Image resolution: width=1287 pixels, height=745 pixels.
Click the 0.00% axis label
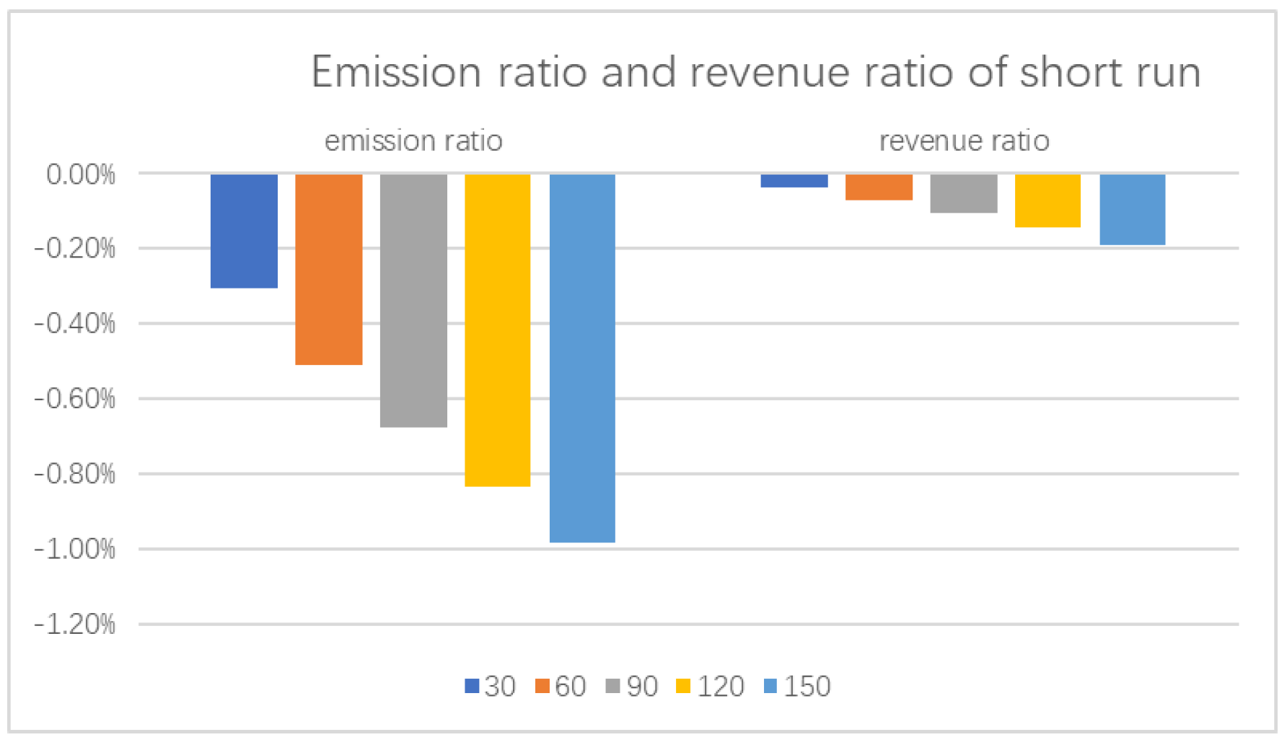pyautogui.click(x=81, y=175)
